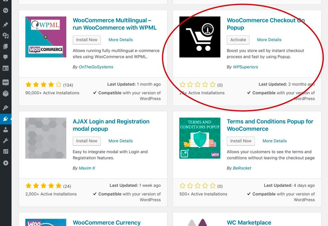The height and width of the screenshot is (226, 328).
Task: Open Pages sidebar icon
Action: (x=6, y=46)
